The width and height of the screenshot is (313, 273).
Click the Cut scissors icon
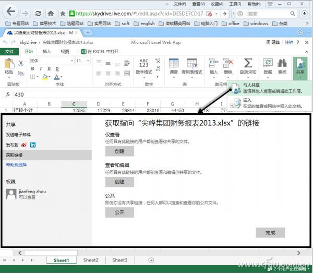[x=21, y=63]
